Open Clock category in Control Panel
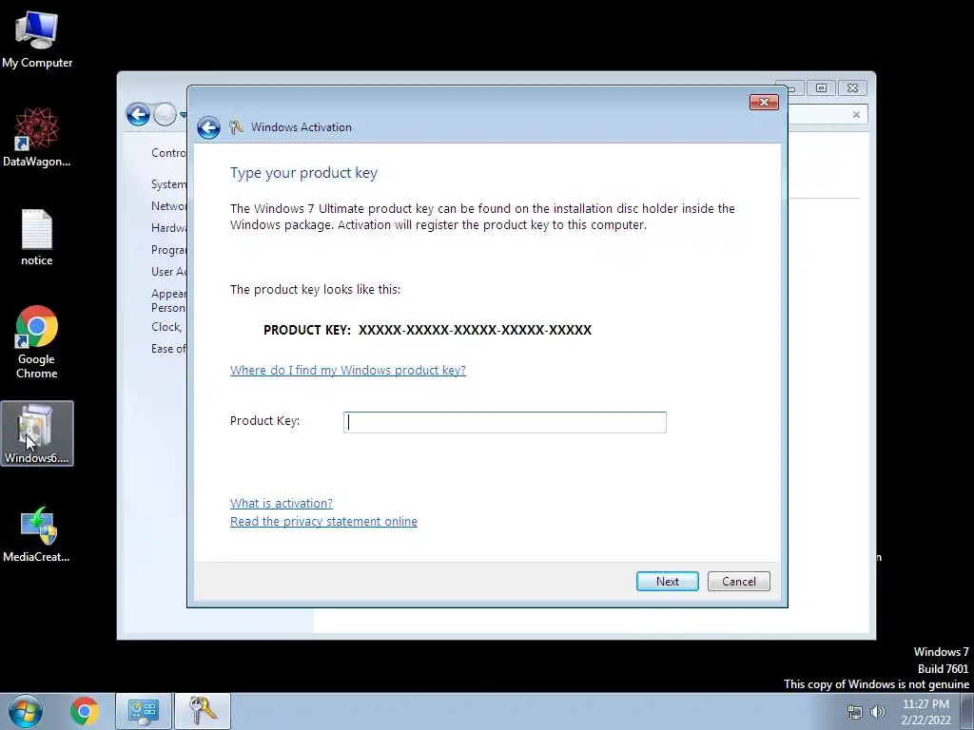974x730 pixels. tap(166, 327)
